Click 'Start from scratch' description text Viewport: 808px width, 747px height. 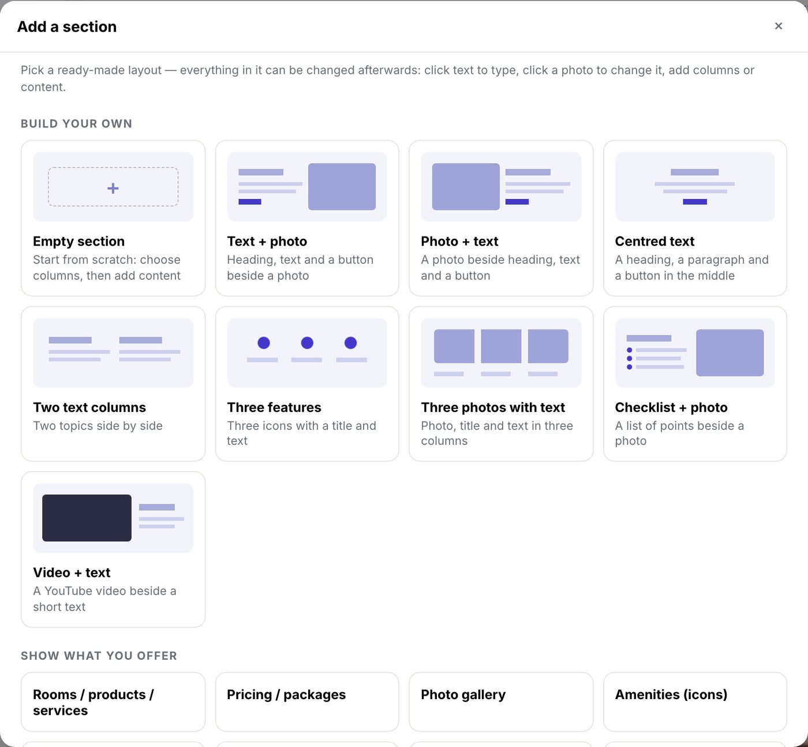pyautogui.click(x=107, y=268)
